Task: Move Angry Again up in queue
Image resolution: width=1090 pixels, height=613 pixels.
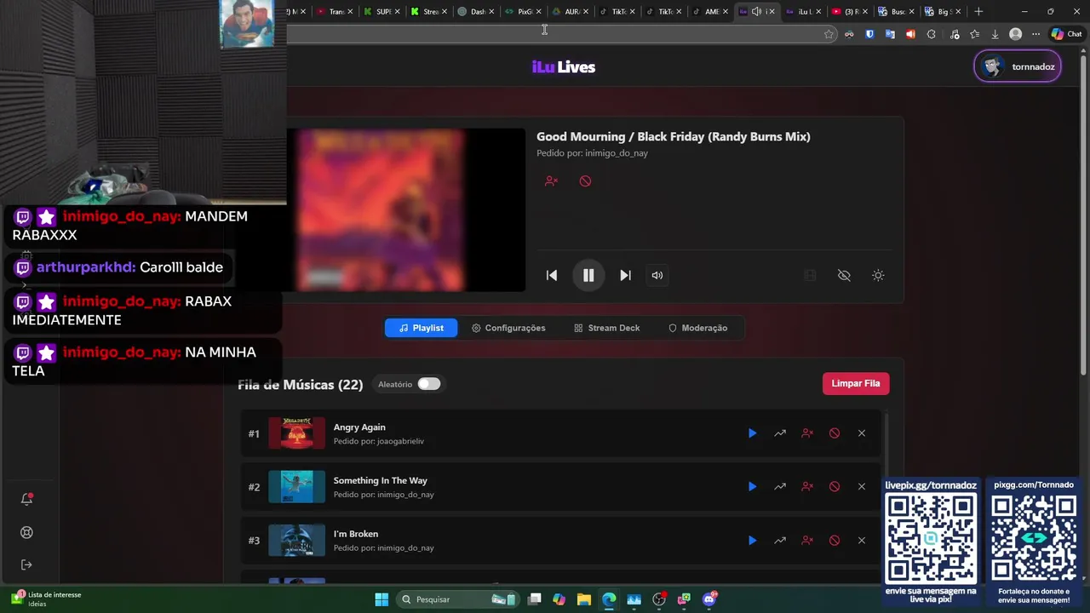Action: [779, 433]
